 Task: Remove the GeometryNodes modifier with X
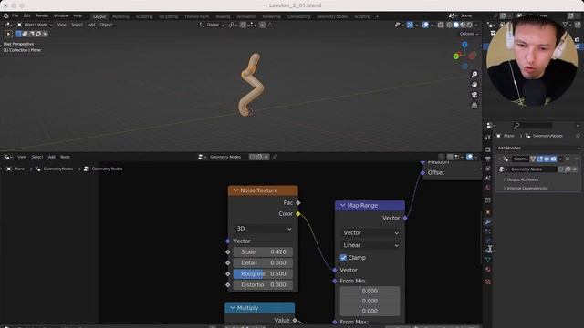pyautogui.click(x=568, y=159)
